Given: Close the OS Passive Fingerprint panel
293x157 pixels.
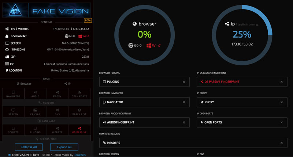Looking at the screenshot, I should coord(281,82).
